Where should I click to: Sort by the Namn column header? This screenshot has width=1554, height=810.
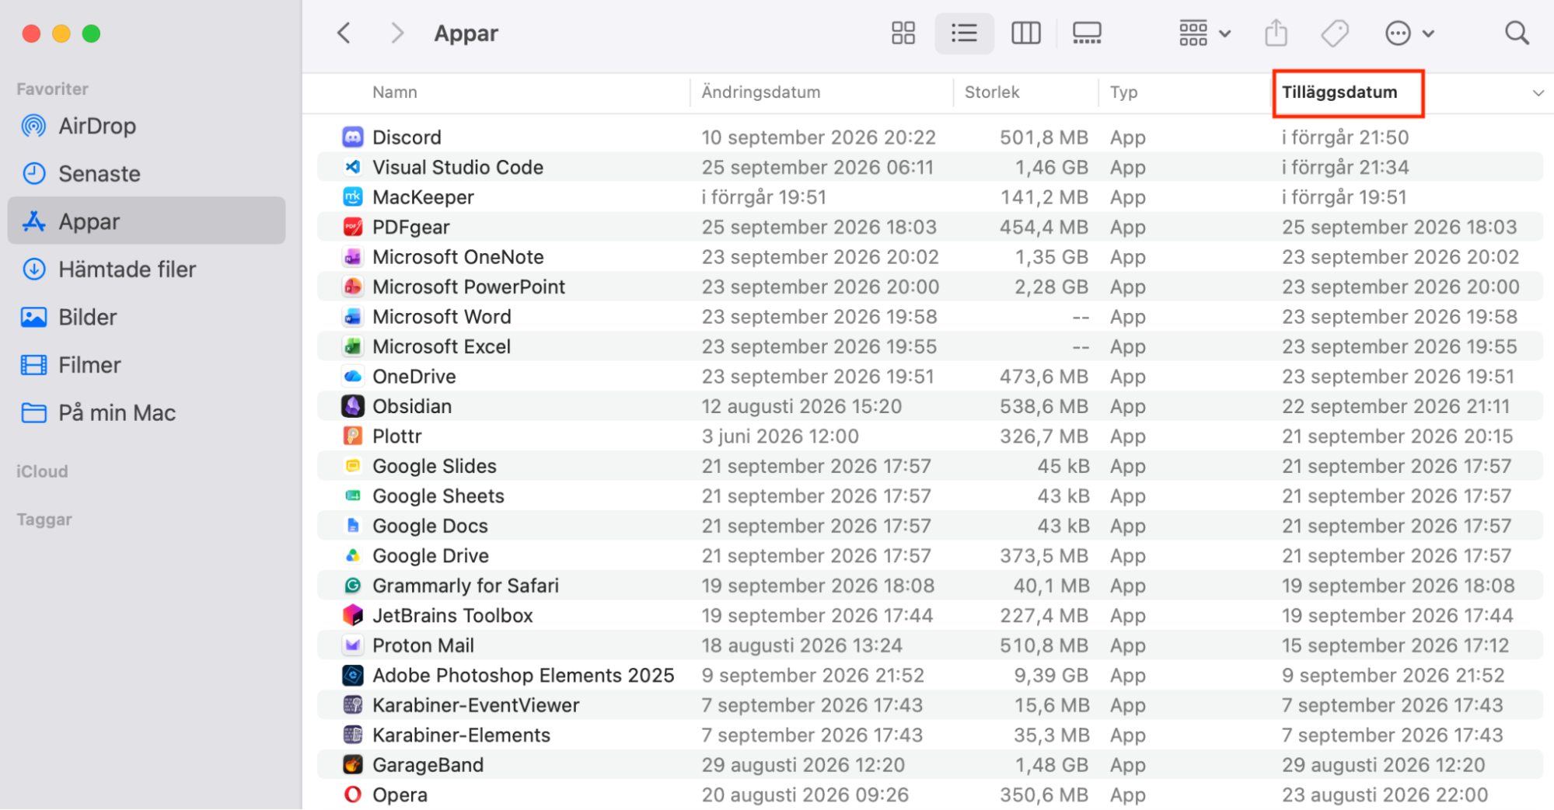point(394,92)
